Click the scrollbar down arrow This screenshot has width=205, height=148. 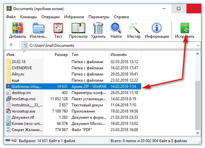coord(198,133)
